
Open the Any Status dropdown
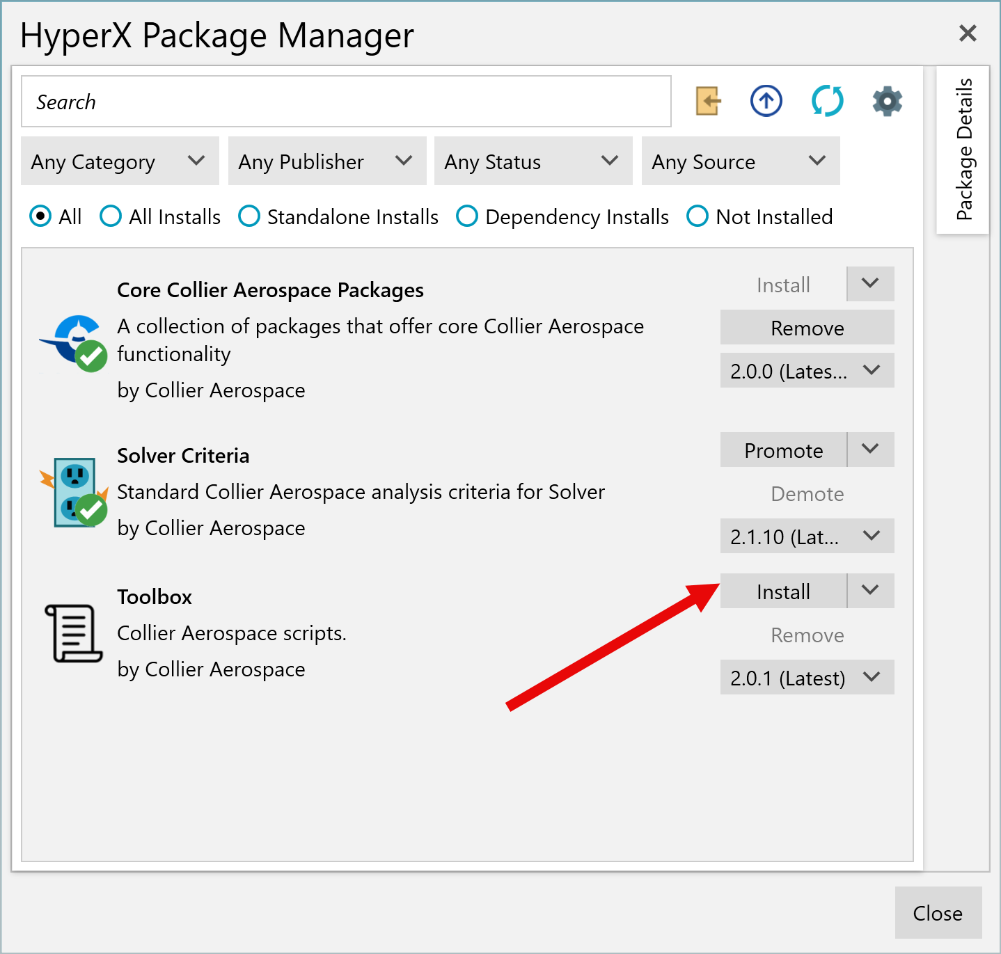533,161
